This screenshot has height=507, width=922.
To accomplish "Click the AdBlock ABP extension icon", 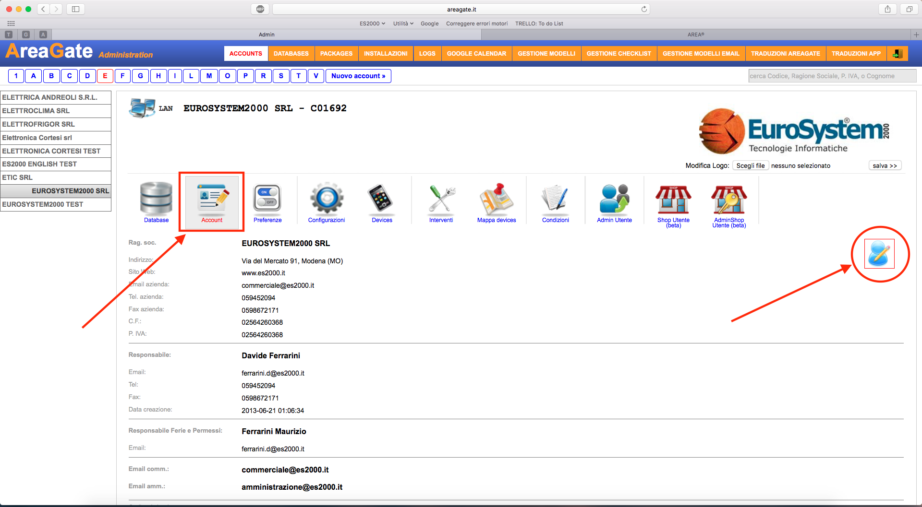I will click(260, 9).
